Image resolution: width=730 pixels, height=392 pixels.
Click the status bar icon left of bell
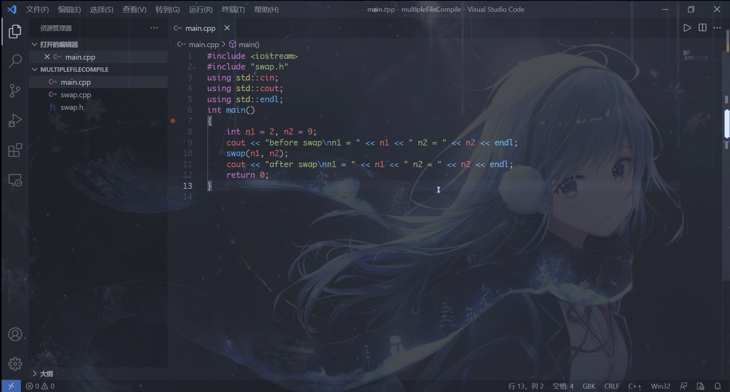700,386
